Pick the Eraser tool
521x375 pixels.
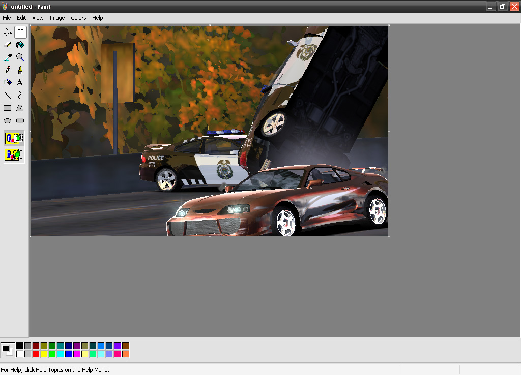(7, 45)
